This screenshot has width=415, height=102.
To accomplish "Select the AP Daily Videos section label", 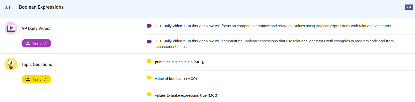I will point(36,28).
